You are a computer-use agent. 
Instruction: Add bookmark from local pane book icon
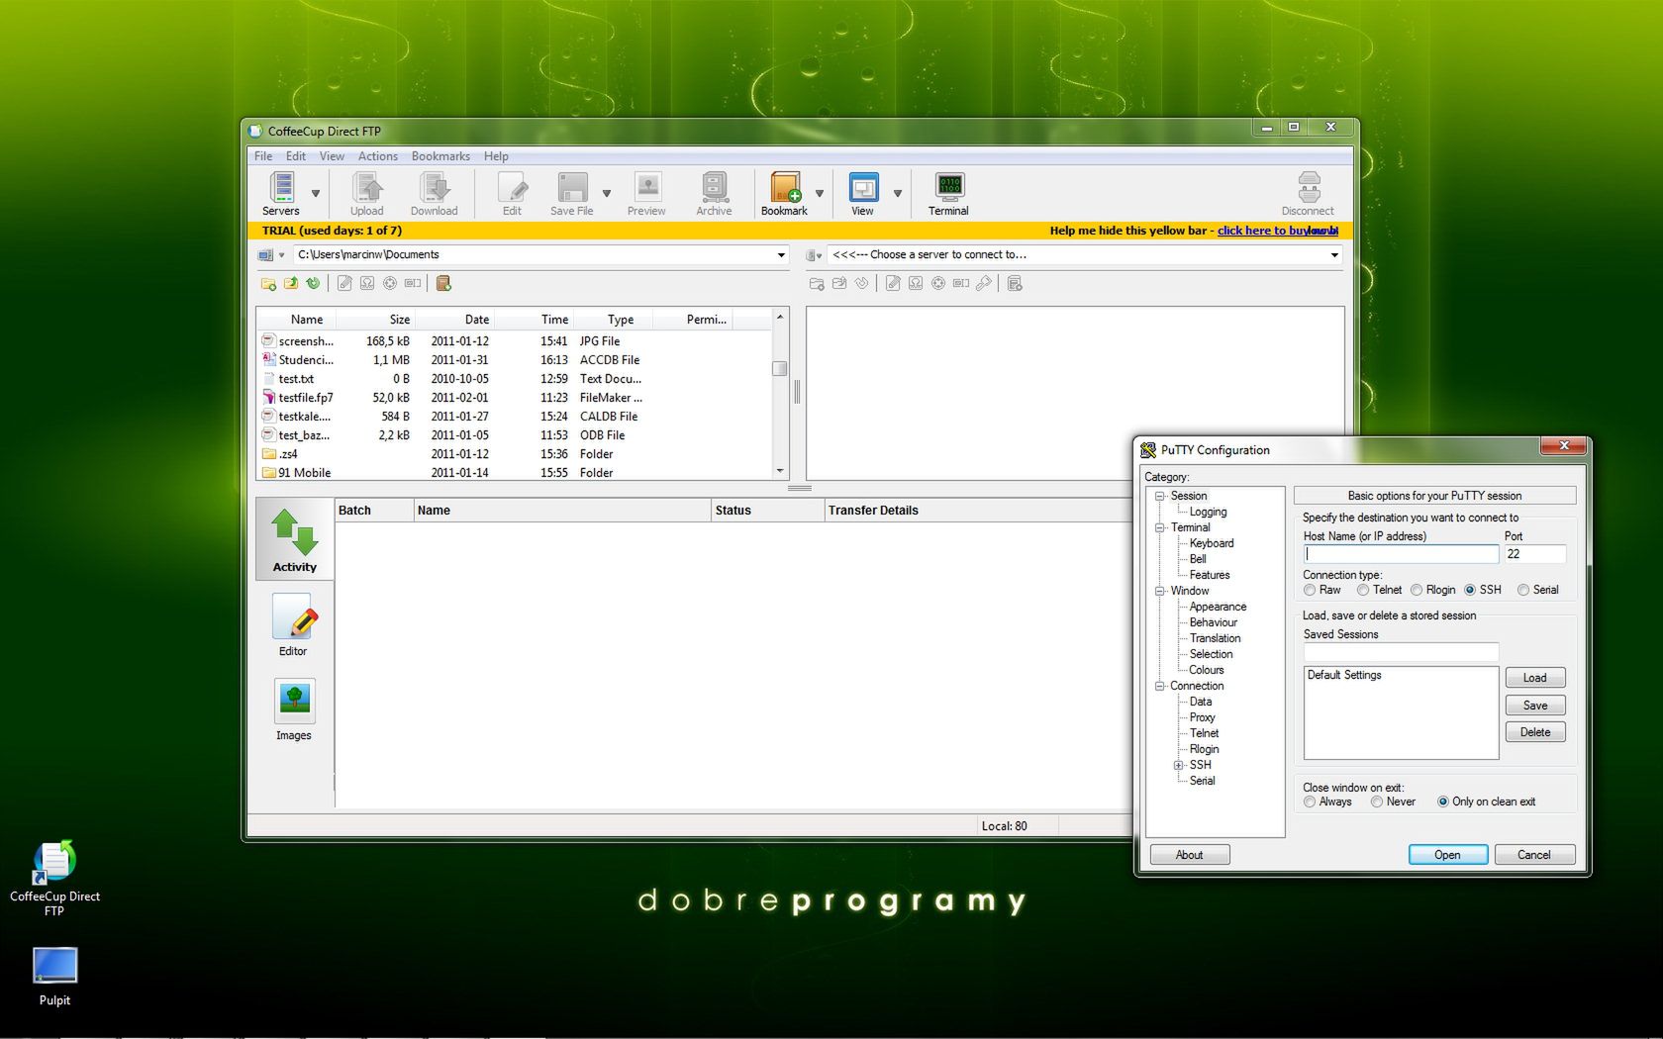443,284
